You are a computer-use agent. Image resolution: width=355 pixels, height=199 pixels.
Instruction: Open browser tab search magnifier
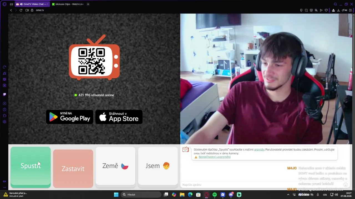335,4
